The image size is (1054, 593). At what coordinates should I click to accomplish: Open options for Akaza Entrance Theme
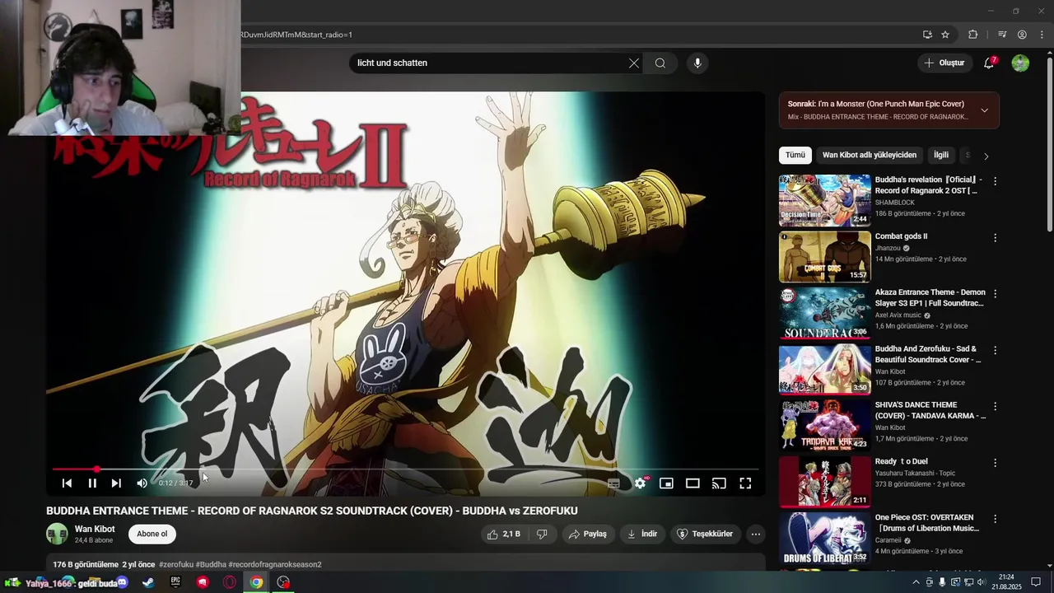click(995, 294)
